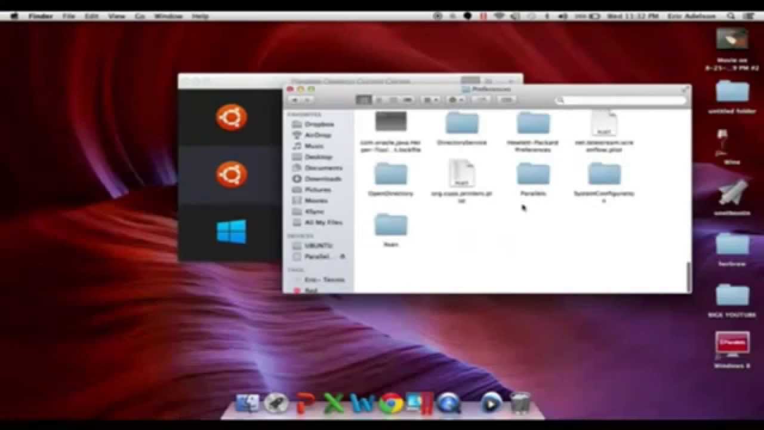Select the Windows VM in Parallels Control Center

(231, 232)
